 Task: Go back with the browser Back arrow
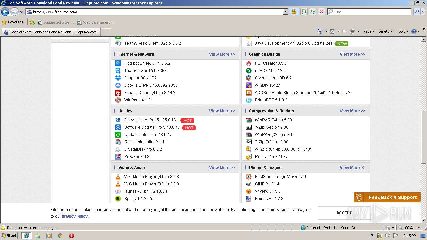(5, 12)
